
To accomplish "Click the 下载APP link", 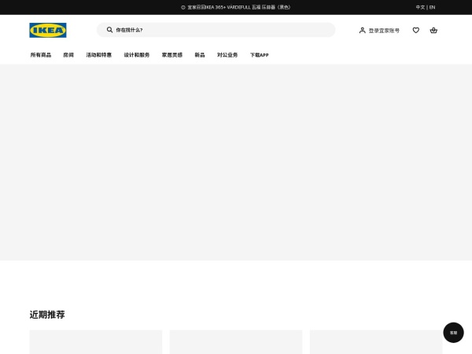I will (x=259, y=55).
